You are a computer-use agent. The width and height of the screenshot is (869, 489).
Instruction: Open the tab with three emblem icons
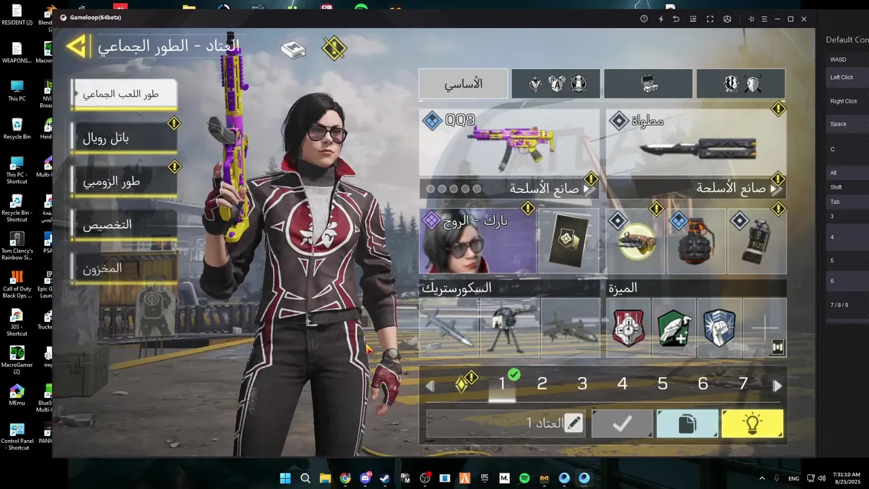click(x=556, y=84)
